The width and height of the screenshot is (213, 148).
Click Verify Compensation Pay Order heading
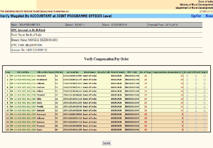[x=106, y=59]
